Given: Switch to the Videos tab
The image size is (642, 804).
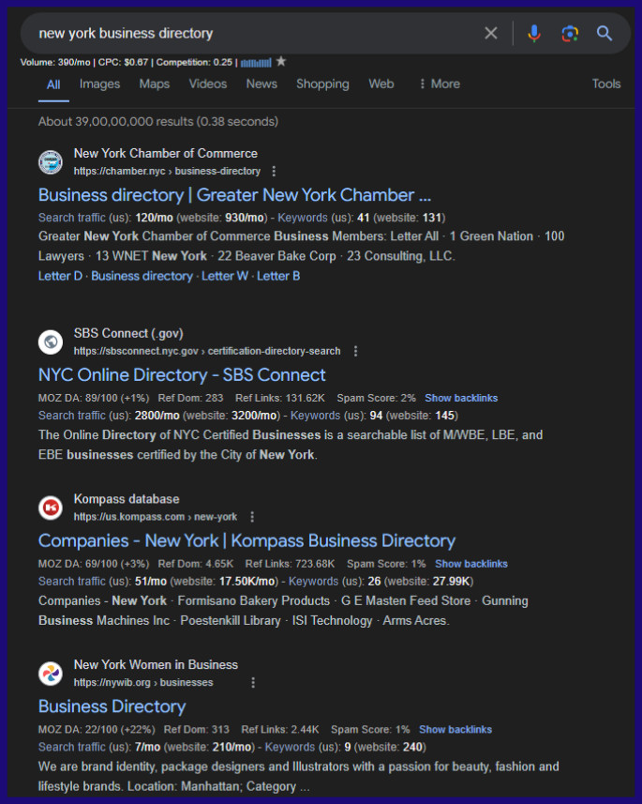Looking at the screenshot, I should click(x=207, y=83).
